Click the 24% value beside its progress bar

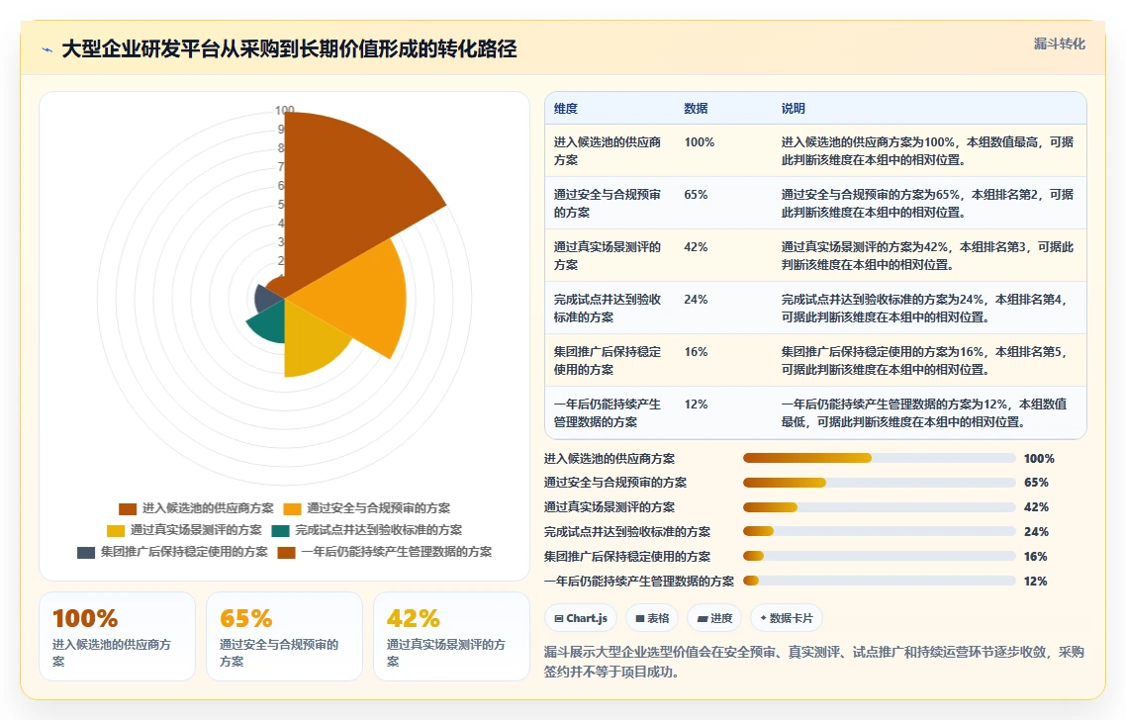tap(1036, 532)
